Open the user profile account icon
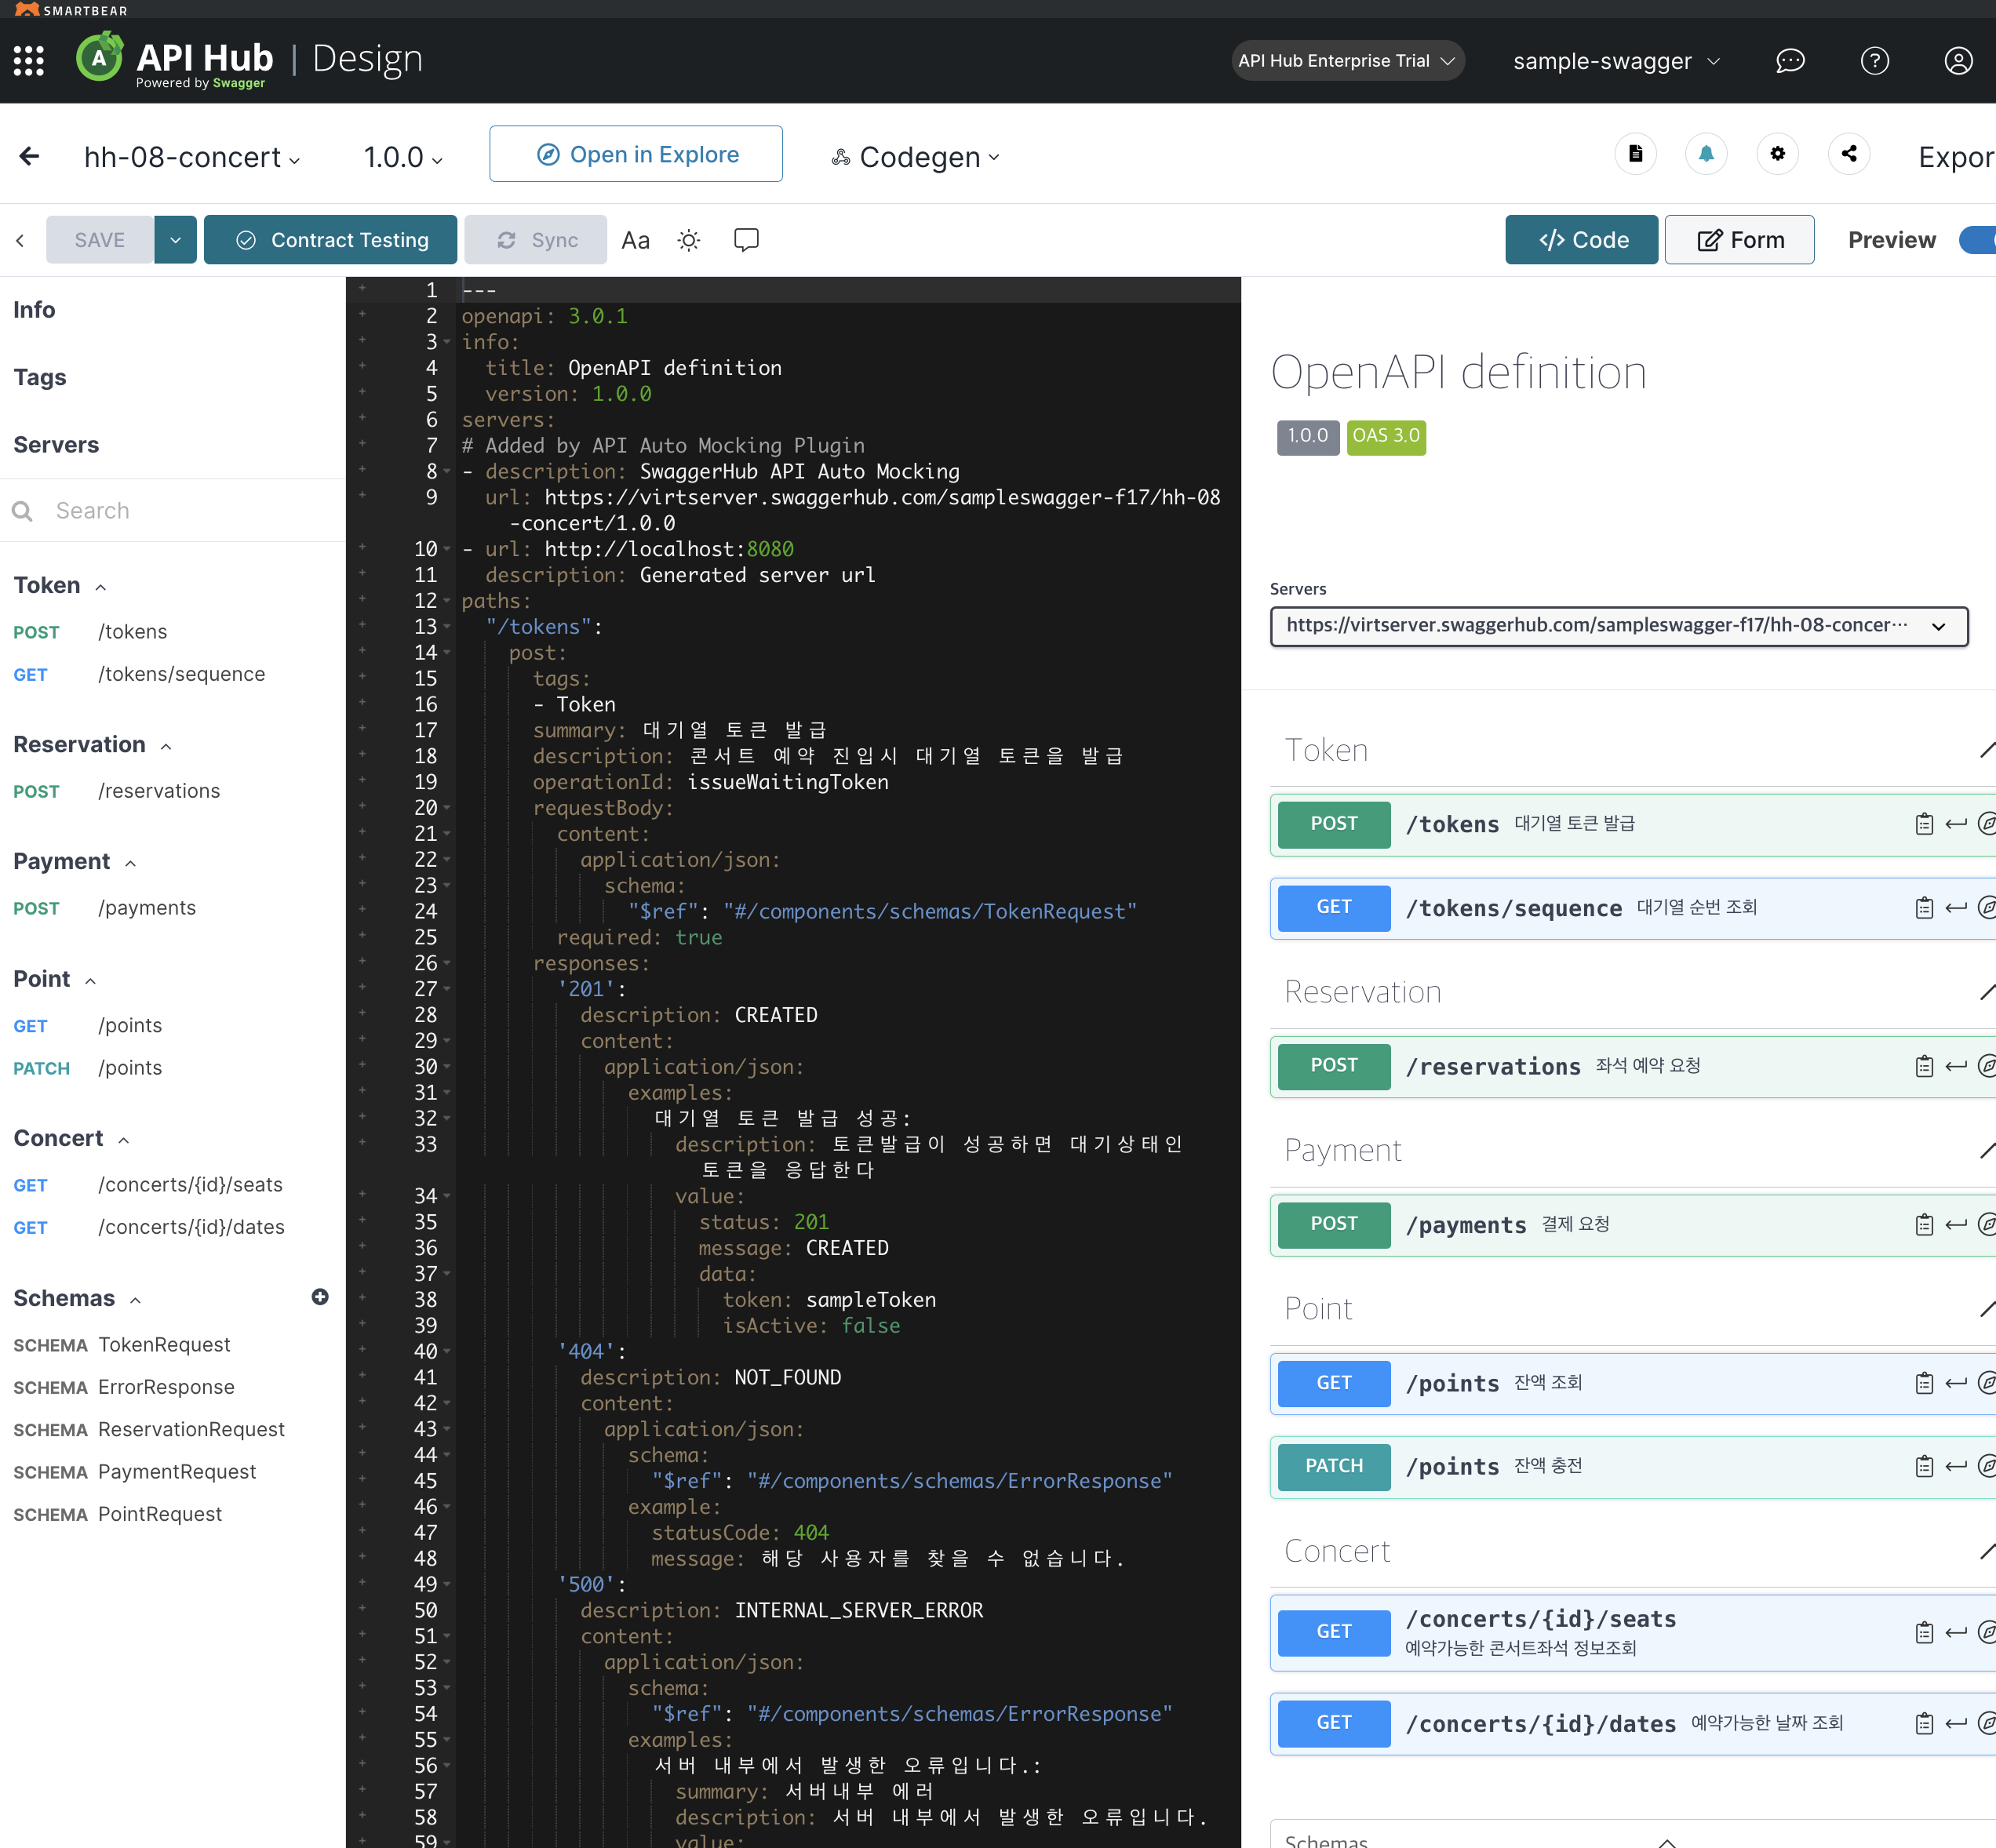 click(1958, 61)
